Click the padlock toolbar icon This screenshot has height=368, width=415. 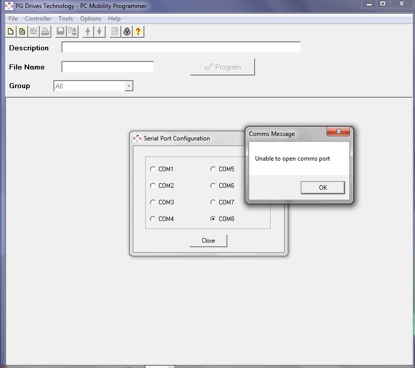[x=127, y=31]
